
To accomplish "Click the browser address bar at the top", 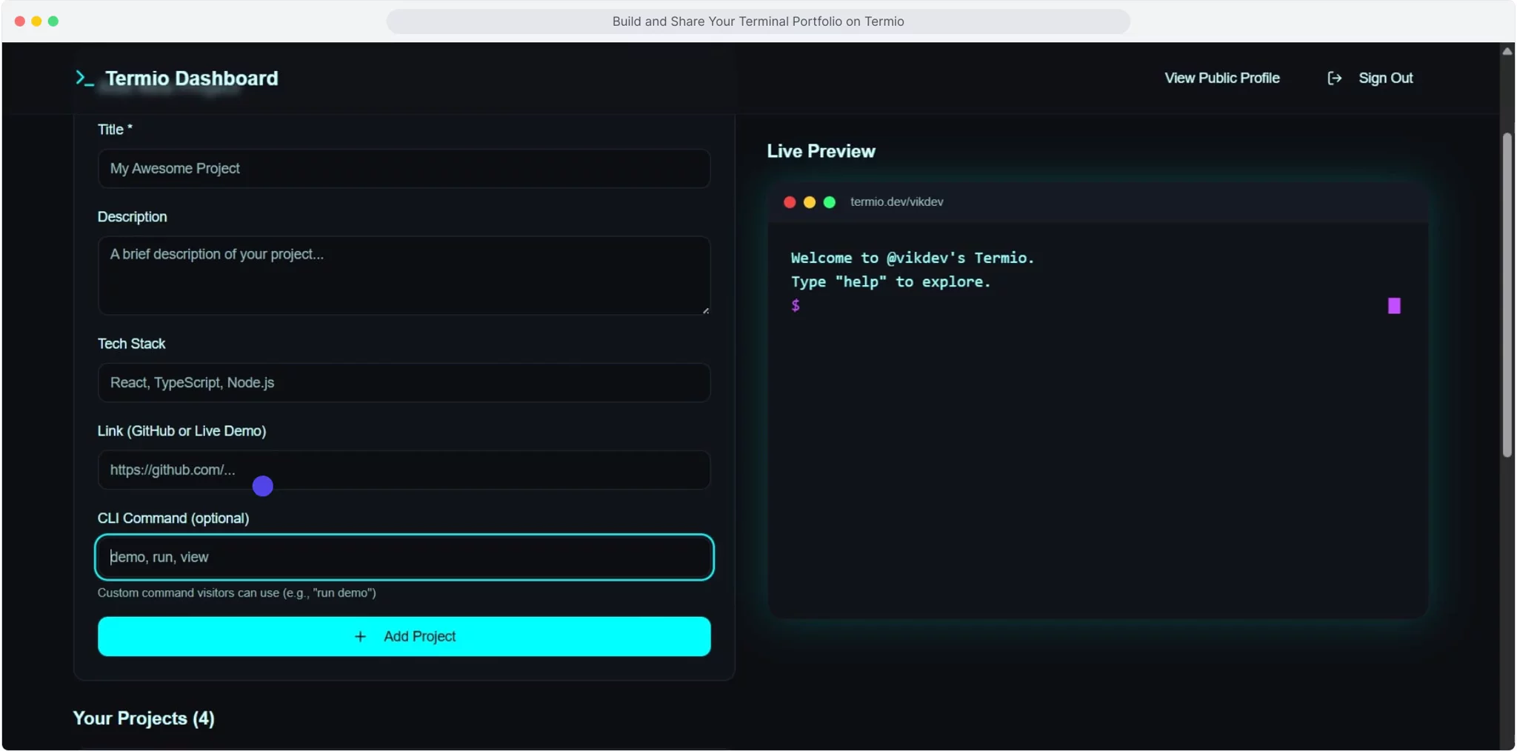I will pos(758,21).
